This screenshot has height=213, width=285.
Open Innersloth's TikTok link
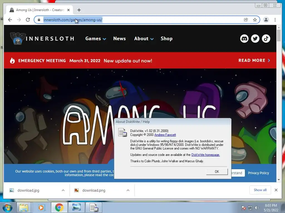266,39
